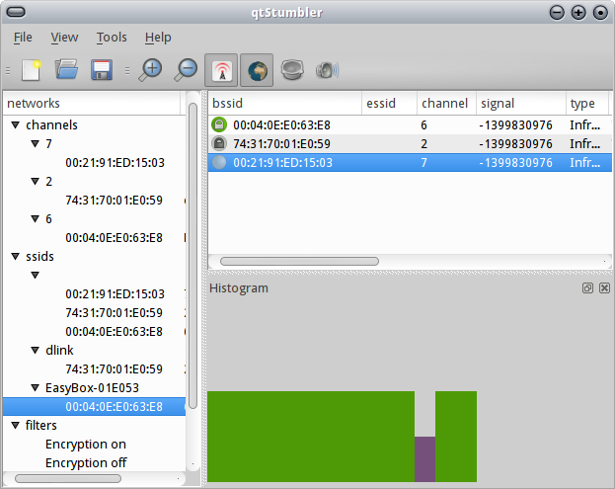Select Encryption on filter

[86, 444]
